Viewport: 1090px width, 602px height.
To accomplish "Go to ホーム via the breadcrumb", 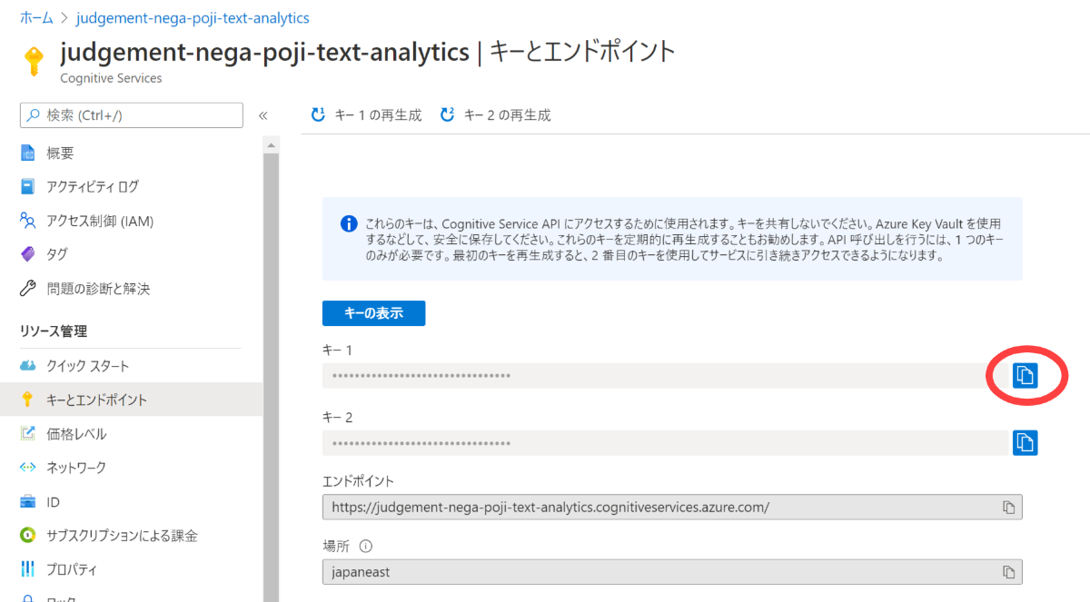I will [35, 17].
